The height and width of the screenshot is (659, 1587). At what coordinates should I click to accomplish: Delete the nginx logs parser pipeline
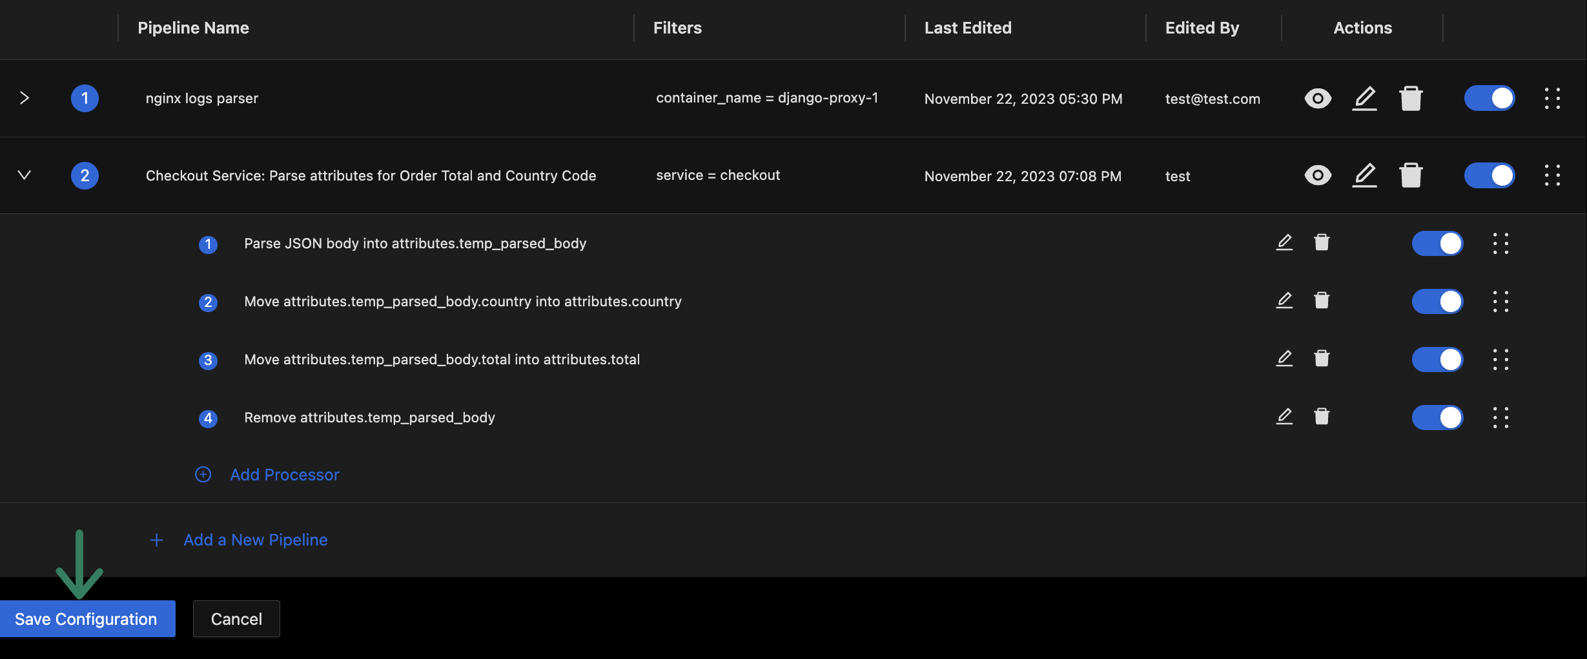click(1411, 99)
